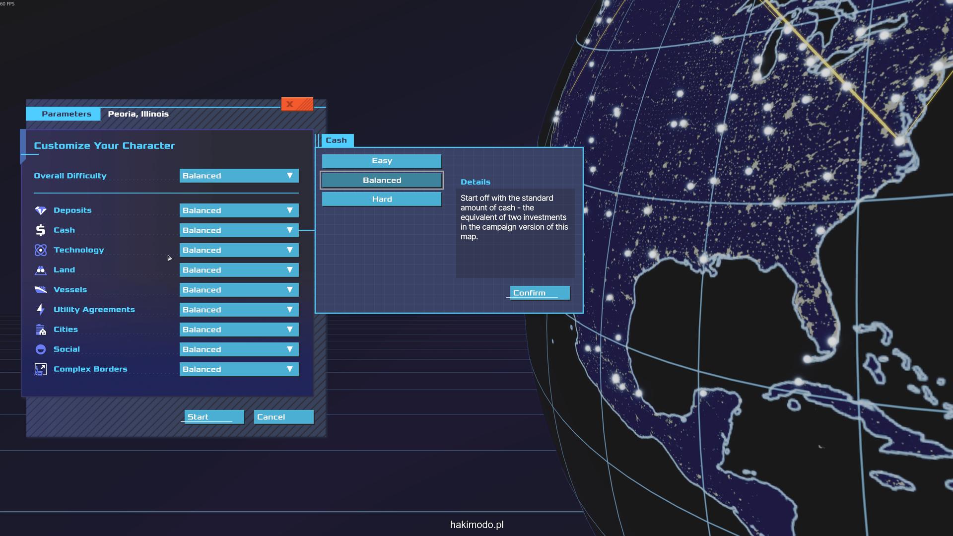Screen dimensions: 953x536
Task: Open the Overall Difficulty dropdown
Action: (x=239, y=176)
